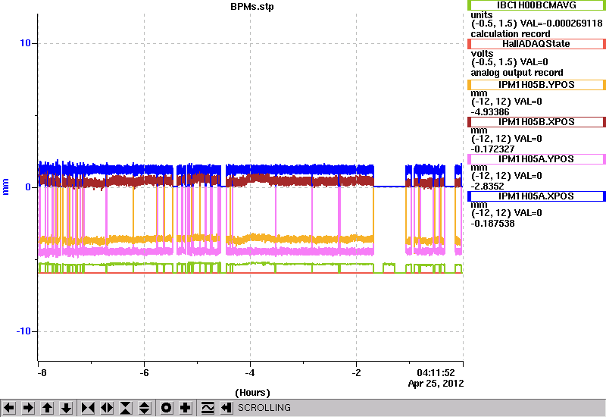Viewport: 606px width, 417px height.
Task: Click the -10 label on y-axis
Action: tap(23, 331)
